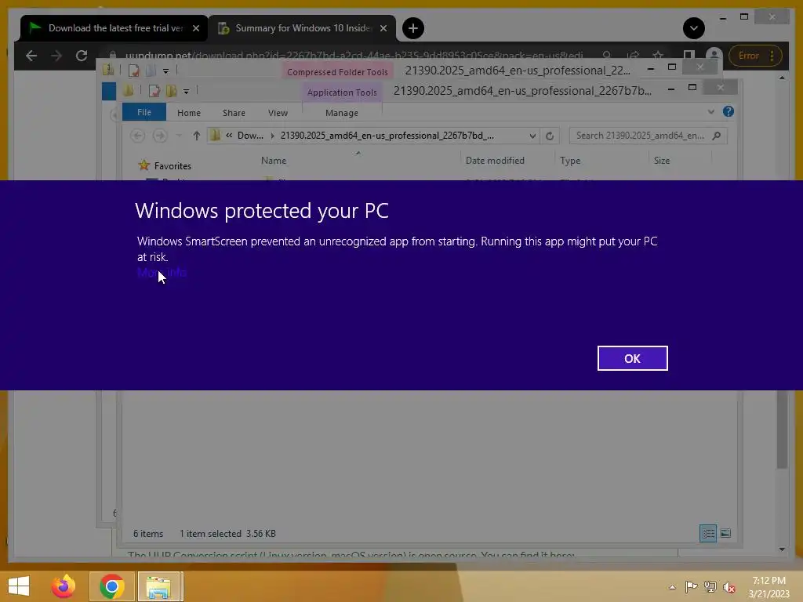This screenshot has height=602, width=803.
Task: Open network tray icon
Action: tap(710, 586)
